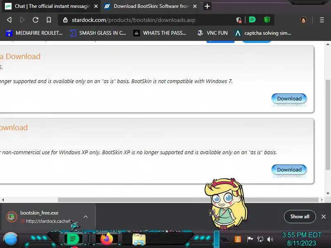
Task: Open File Explorer from the taskbar
Action: tap(139, 240)
